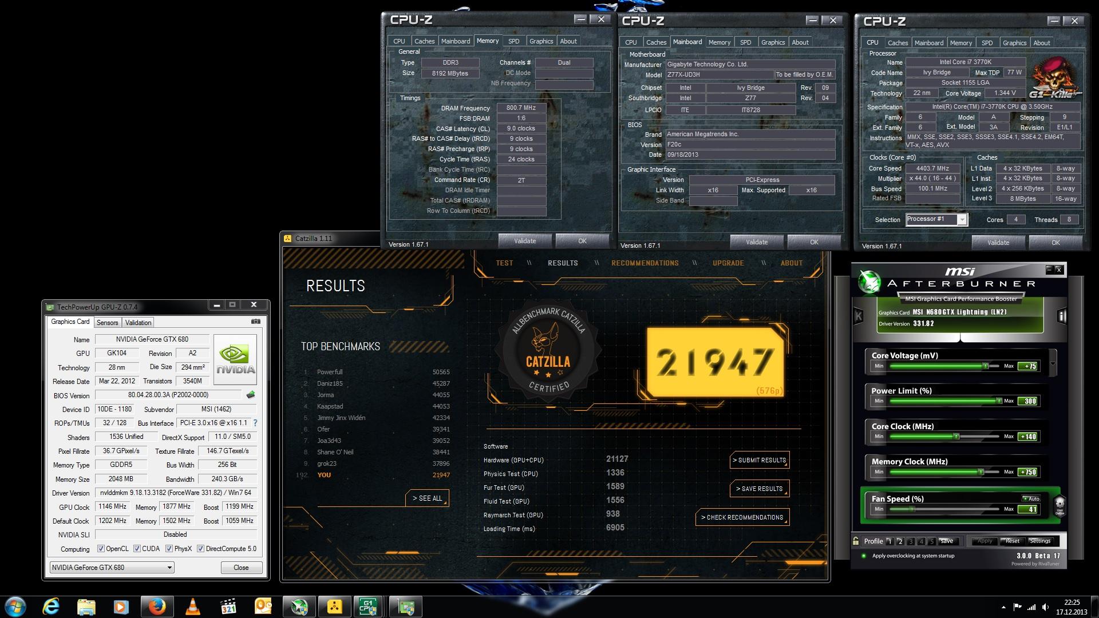1099x618 pixels.
Task: Open the Windows Start menu
Action: (x=15, y=607)
